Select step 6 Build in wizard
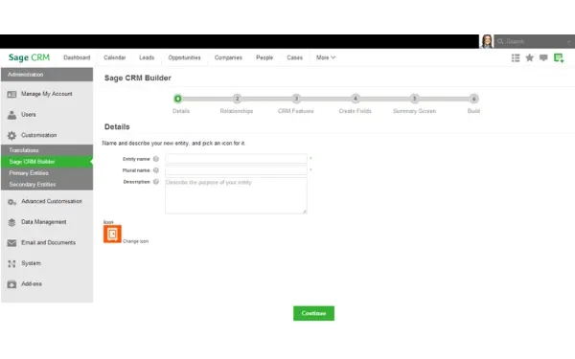575x359 pixels. [x=473, y=99]
